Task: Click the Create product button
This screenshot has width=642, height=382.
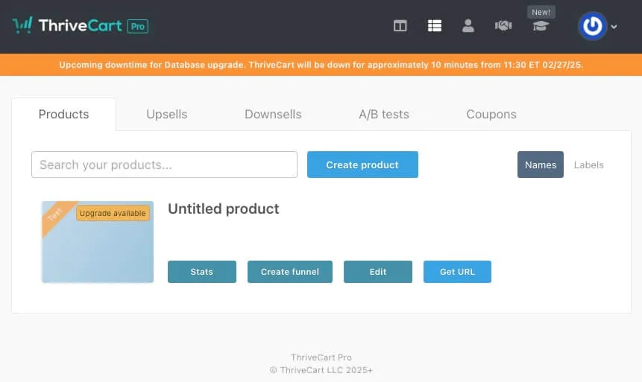Action: pyautogui.click(x=362, y=165)
